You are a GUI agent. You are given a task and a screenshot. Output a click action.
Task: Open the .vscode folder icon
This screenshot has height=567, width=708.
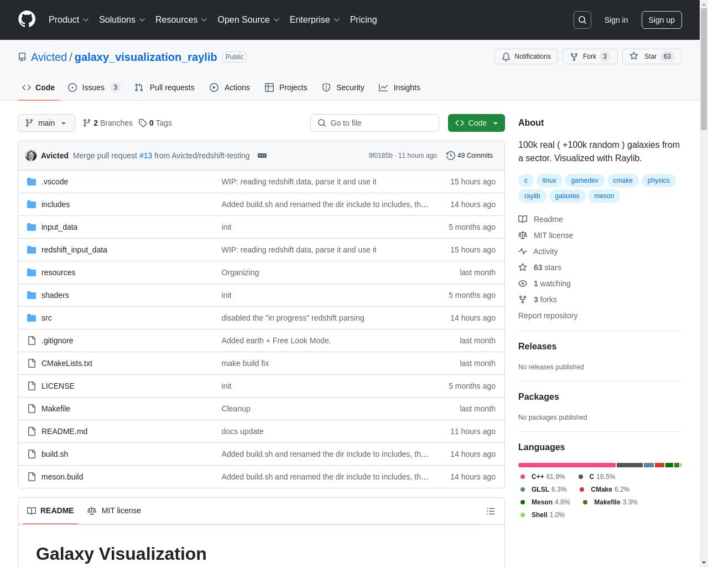point(32,182)
